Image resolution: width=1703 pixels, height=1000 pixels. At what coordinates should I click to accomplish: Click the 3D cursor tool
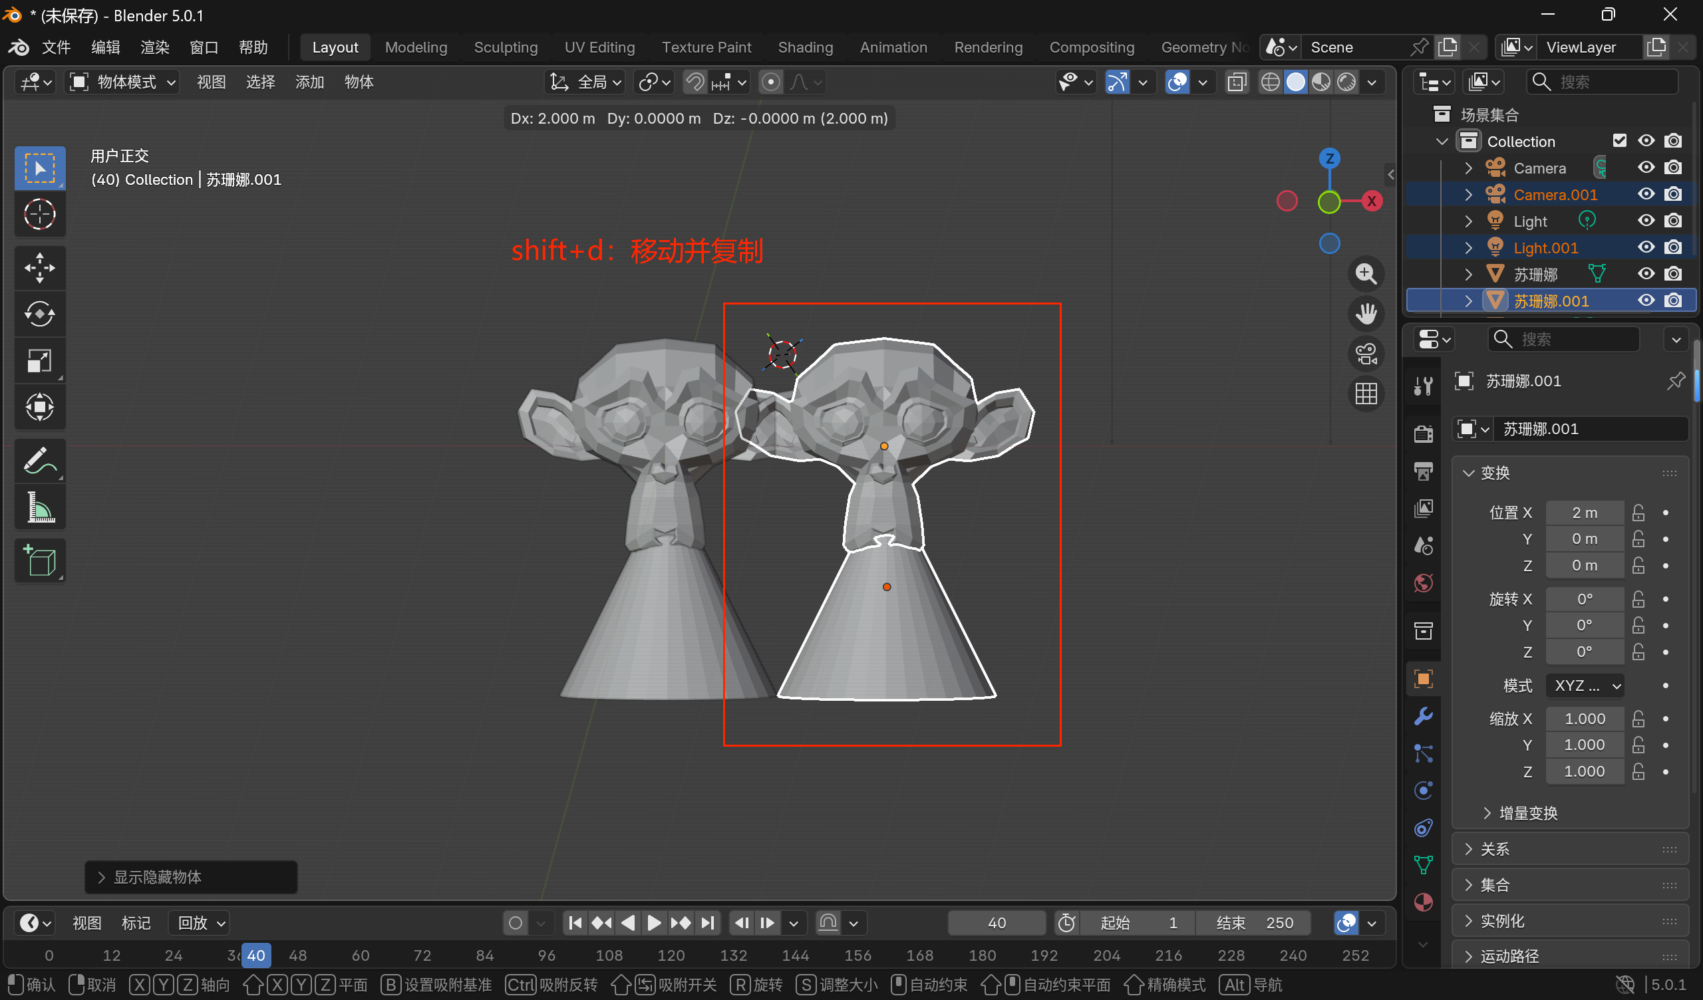click(40, 215)
